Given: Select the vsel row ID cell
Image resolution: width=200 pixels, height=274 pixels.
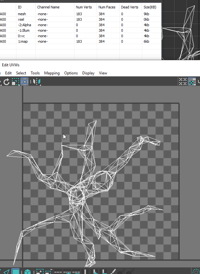Looking at the screenshot, I should 26,19.
